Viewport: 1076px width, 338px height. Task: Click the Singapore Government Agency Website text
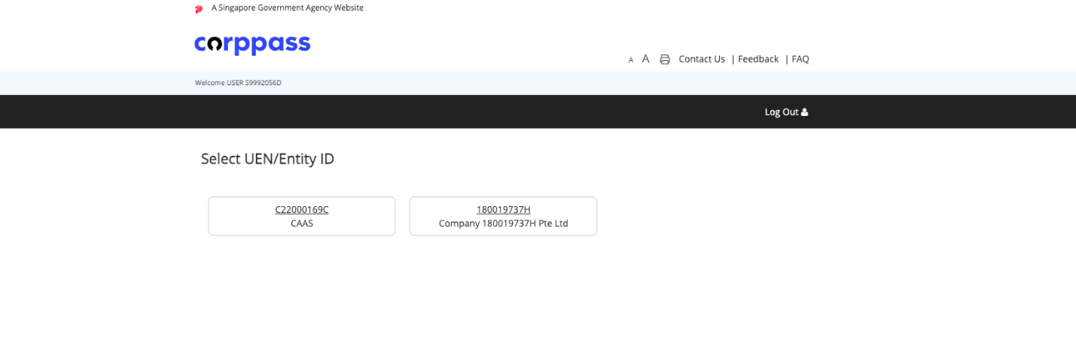[x=287, y=8]
